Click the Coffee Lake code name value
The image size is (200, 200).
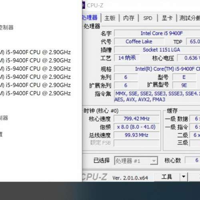139,42
